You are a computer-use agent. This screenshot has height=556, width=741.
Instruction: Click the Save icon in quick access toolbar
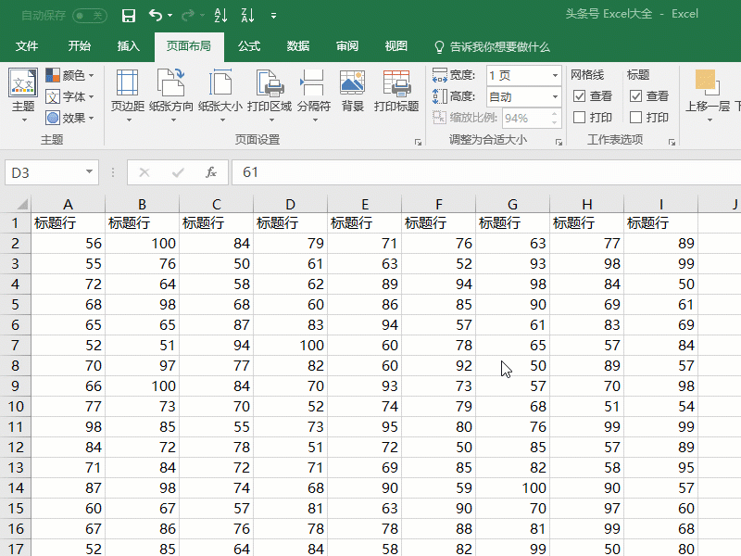click(129, 16)
